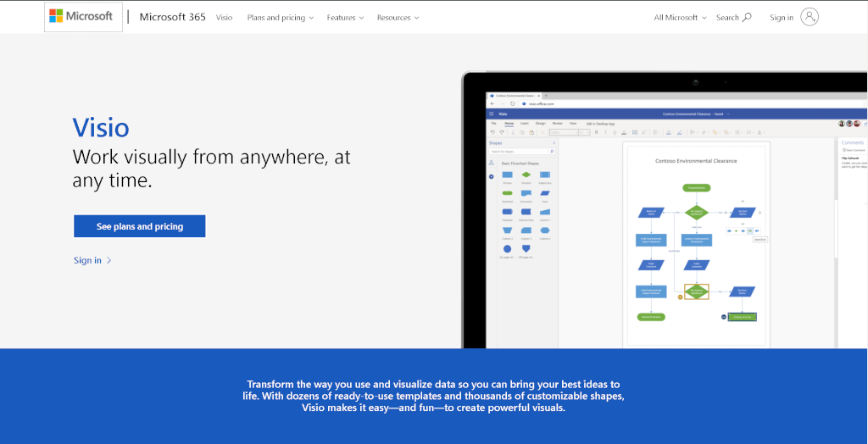This screenshot has height=444, width=868.
Task: Pick the green Decision diamond shape
Action: coord(526,175)
